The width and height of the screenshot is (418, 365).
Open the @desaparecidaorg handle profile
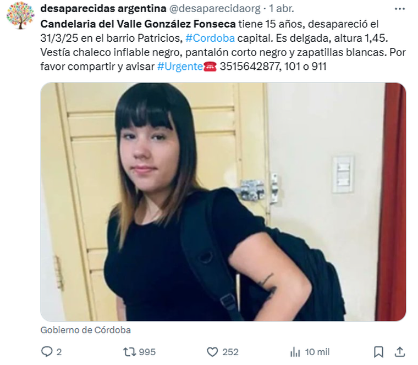point(215,9)
